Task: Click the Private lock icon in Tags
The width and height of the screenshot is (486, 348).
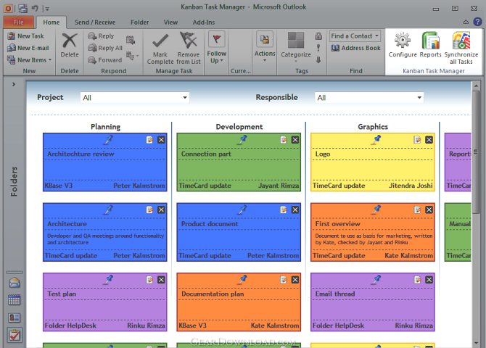Action: point(318,36)
